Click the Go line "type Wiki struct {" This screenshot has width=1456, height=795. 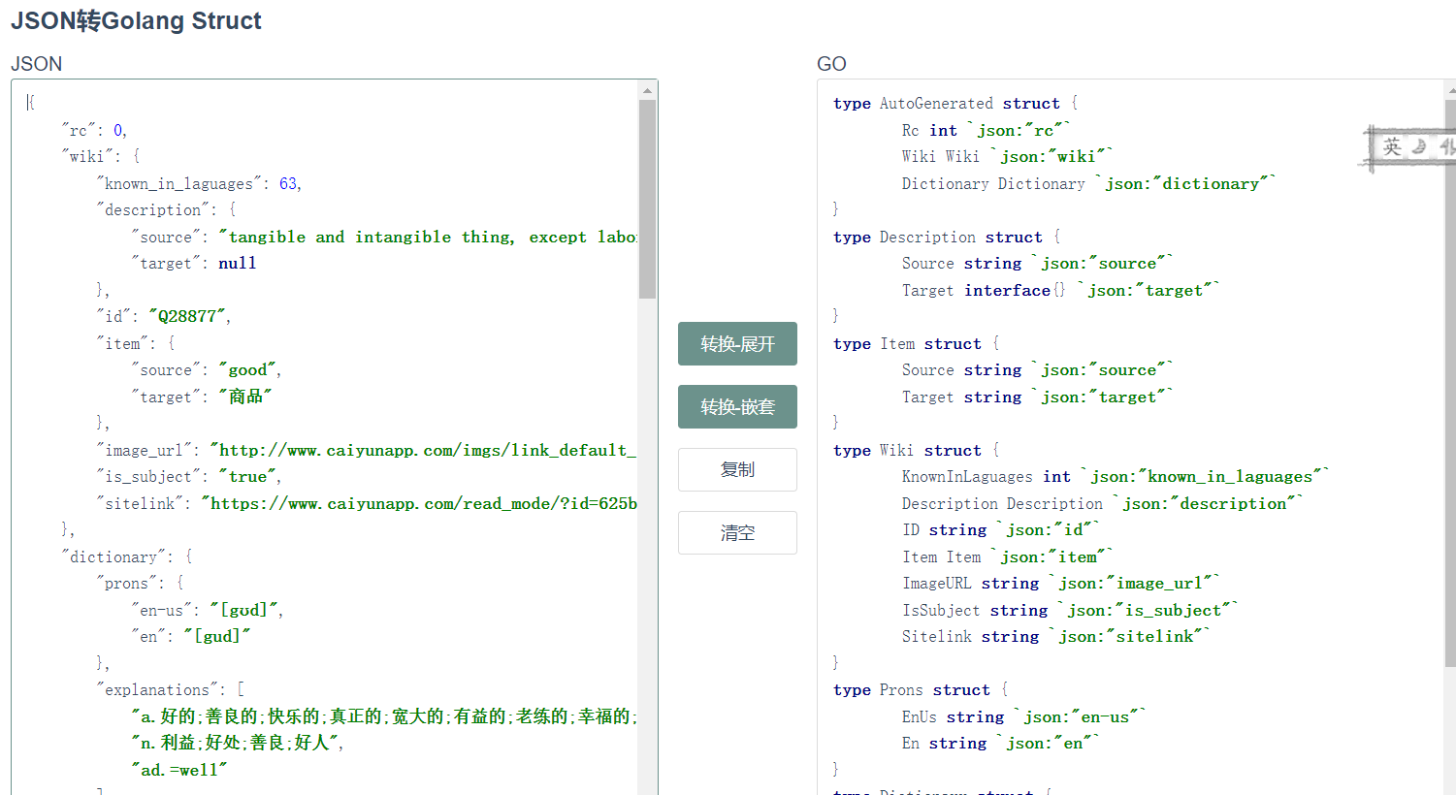coord(916,450)
